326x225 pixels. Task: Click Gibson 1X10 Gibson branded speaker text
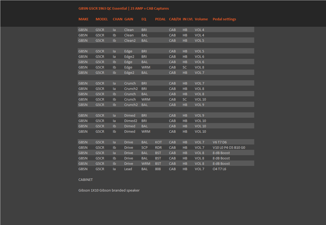point(109,190)
